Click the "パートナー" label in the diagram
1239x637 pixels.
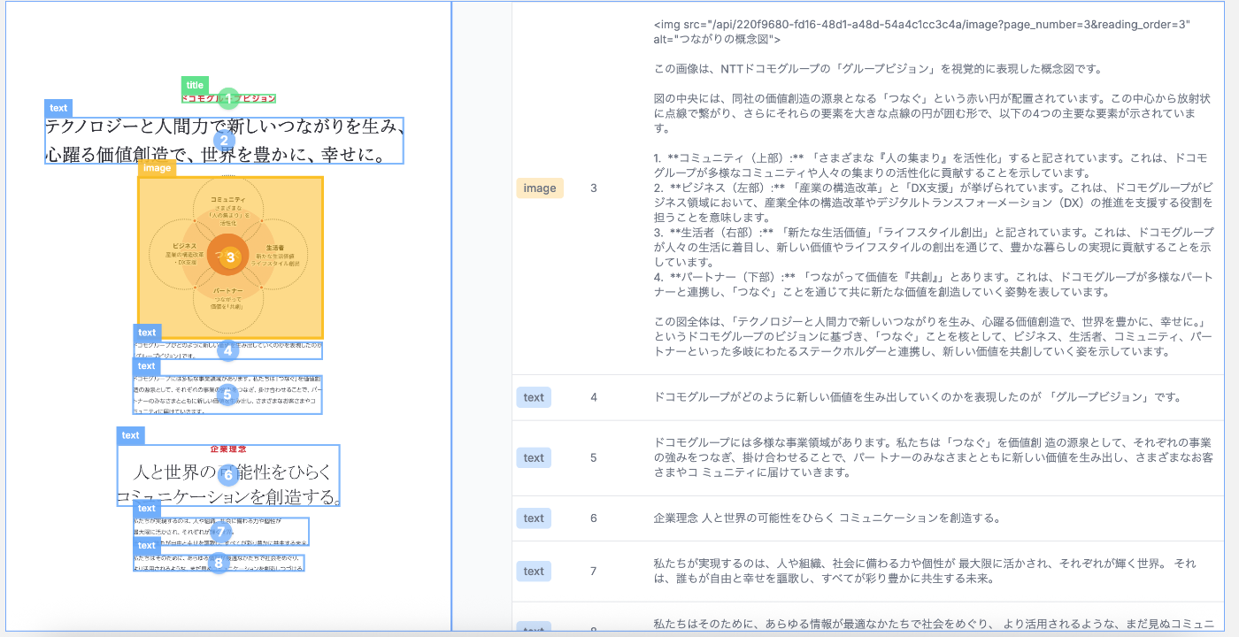[229, 290]
